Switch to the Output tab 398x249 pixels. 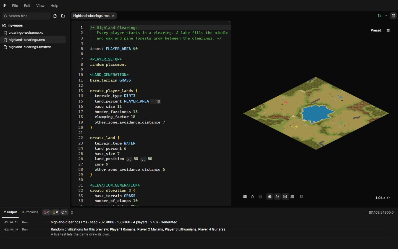[x=11, y=212]
